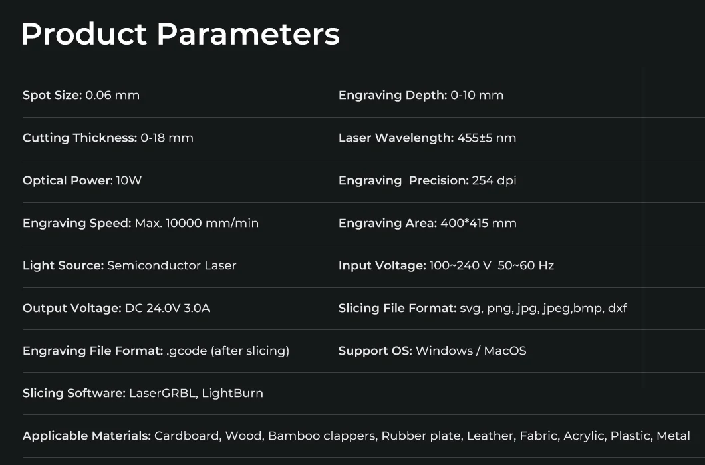Select the Laser Wavelength 455±5 nm text

pos(427,138)
